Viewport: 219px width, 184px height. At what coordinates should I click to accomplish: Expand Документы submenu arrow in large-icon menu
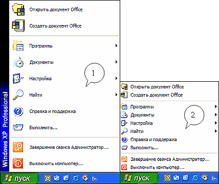(x=116, y=62)
